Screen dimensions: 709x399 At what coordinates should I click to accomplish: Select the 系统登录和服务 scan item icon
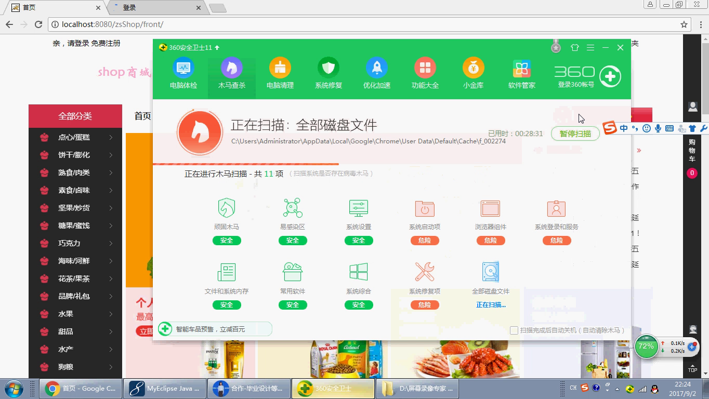556,208
